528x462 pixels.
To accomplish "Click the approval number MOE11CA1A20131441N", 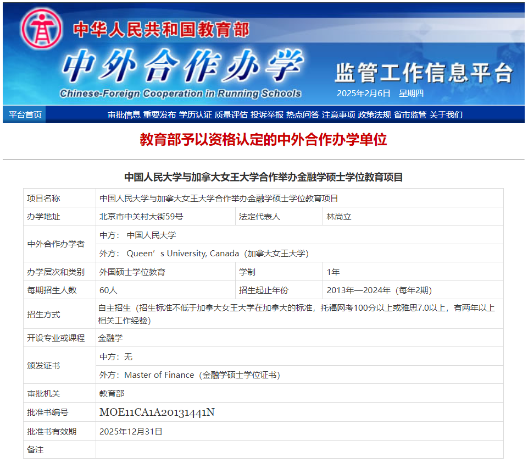I will [157, 412].
